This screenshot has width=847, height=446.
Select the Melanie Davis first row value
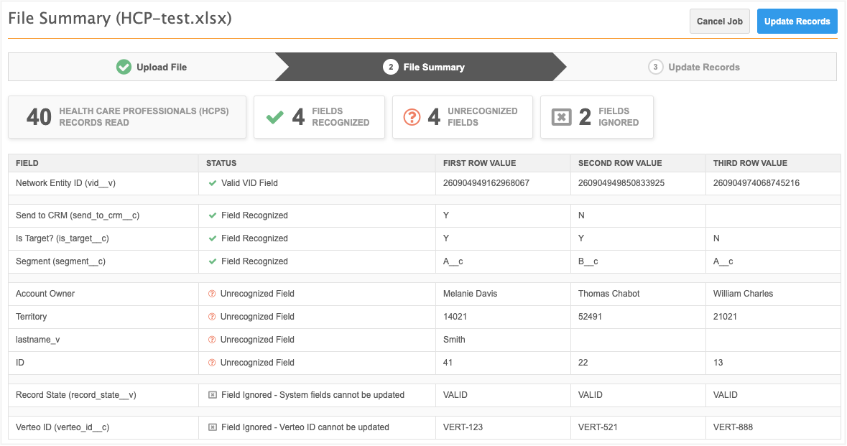pyautogui.click(x=470, y=294)
